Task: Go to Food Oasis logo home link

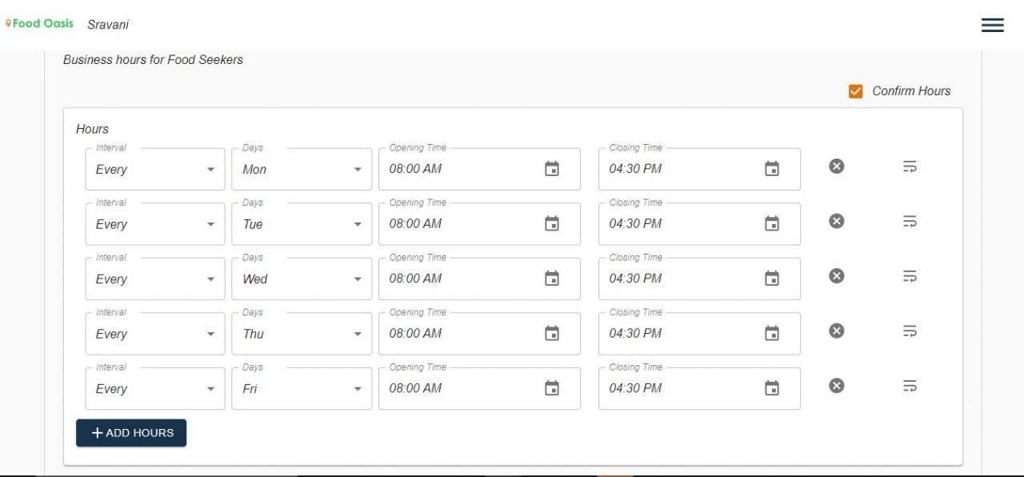Action: click(39, 23)
